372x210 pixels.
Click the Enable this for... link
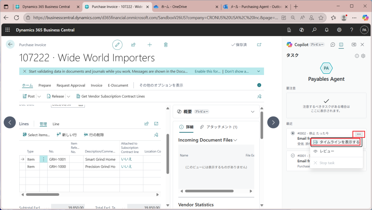207,71
